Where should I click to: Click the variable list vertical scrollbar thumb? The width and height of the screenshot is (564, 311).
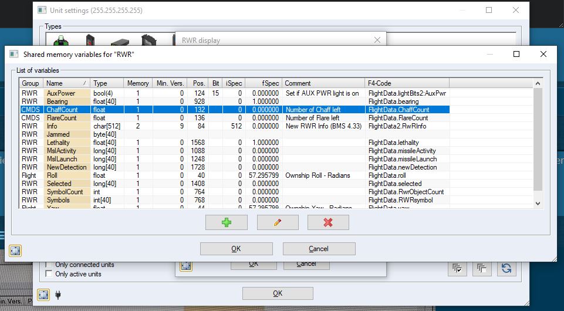tap(538, 139)
